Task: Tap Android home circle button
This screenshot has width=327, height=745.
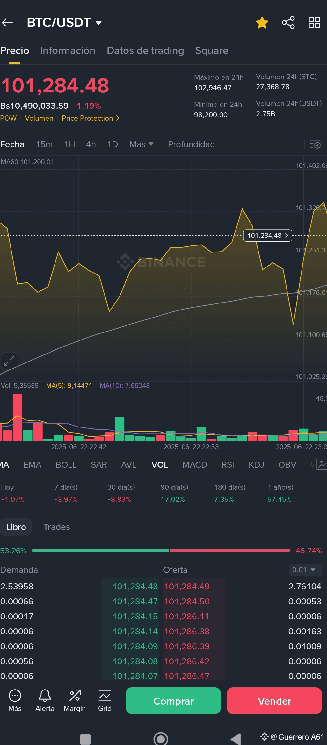Action: pos(161,739)
